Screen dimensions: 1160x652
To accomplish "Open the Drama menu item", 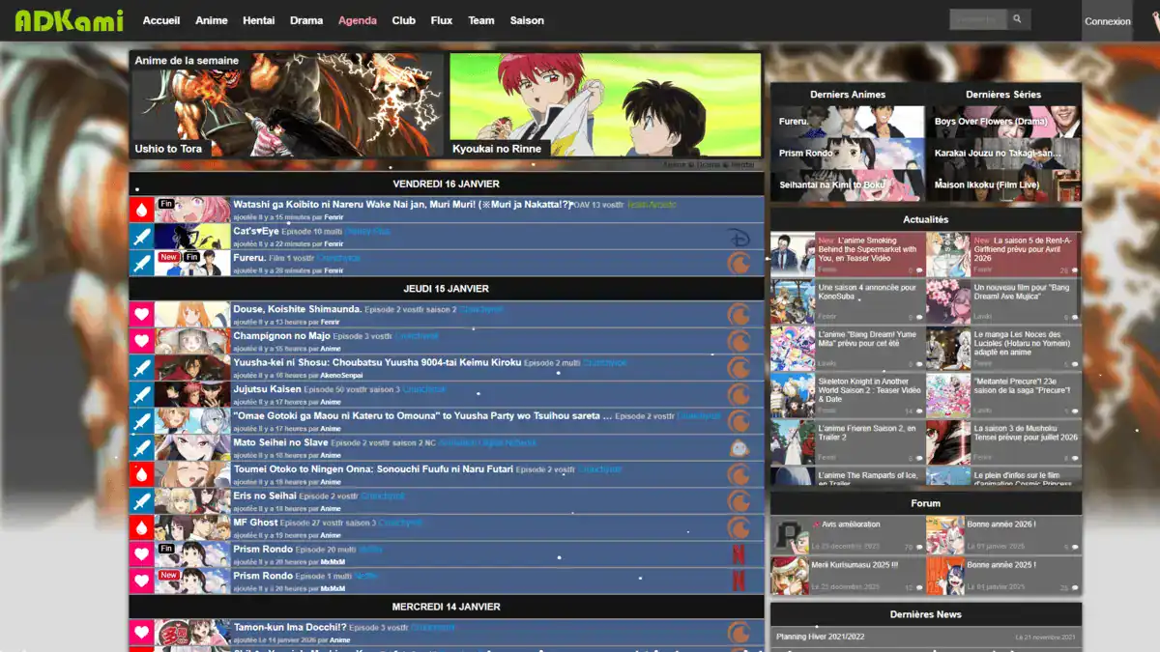I will click(x=306, y=20).
